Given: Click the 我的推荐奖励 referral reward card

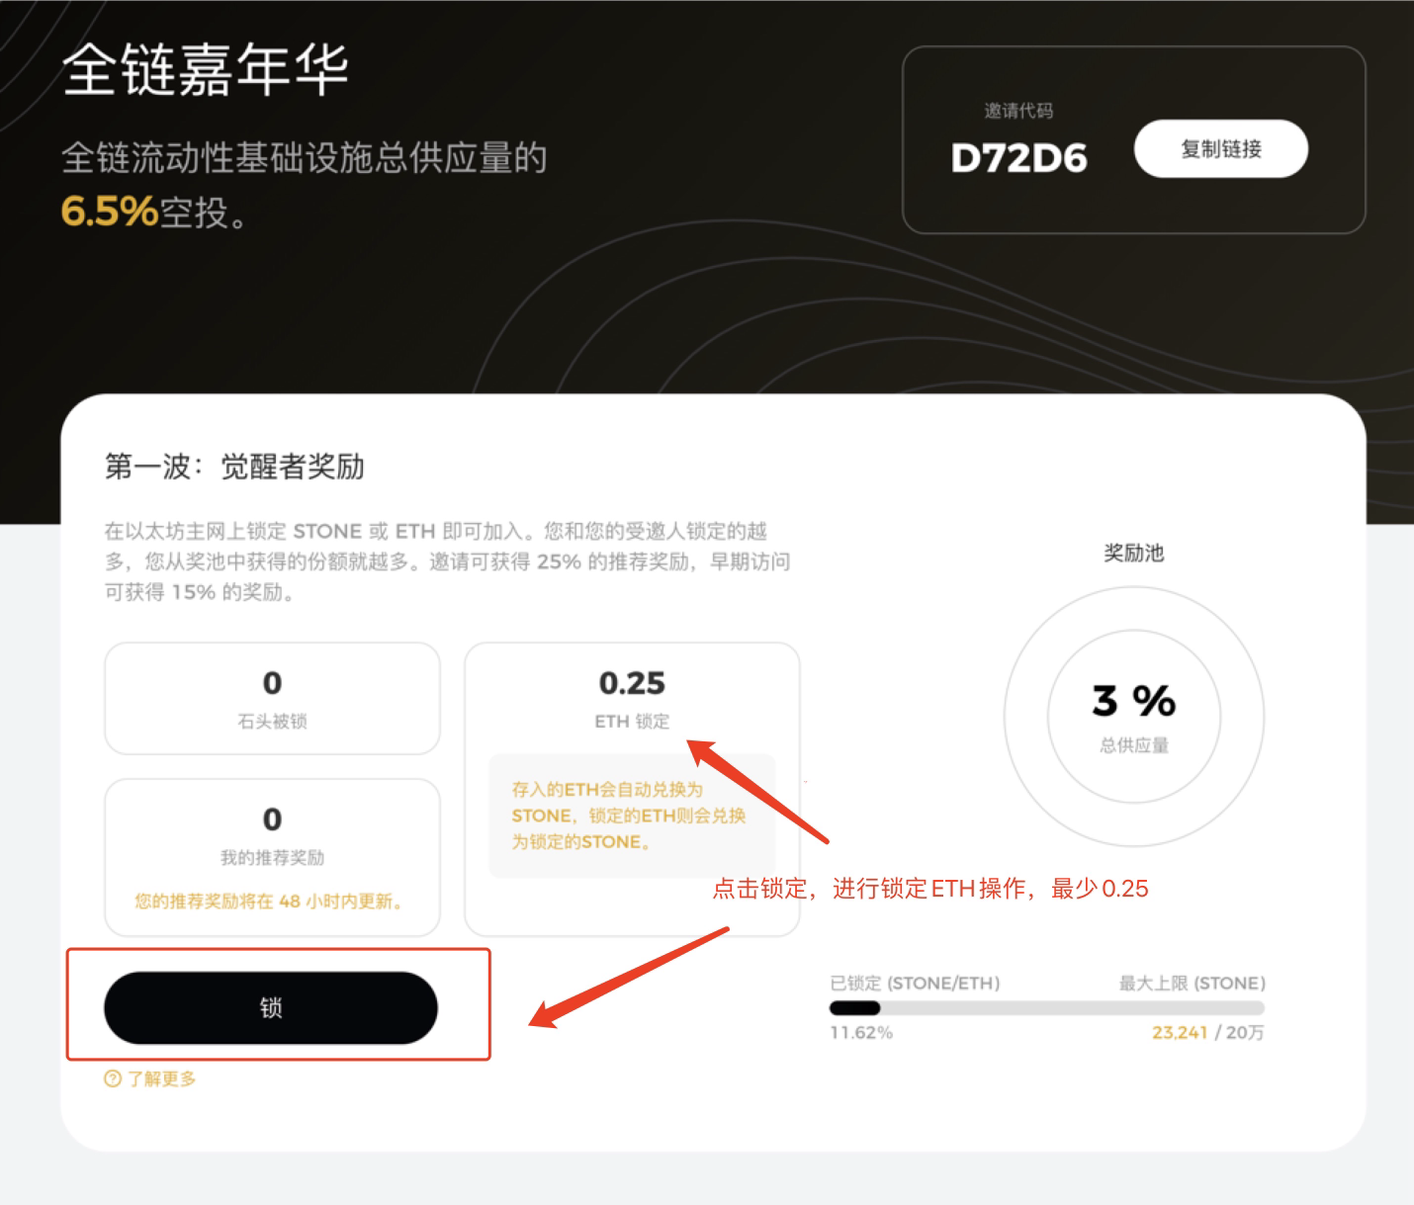Looking at the screenshot, I should click(x=272, y=857).
